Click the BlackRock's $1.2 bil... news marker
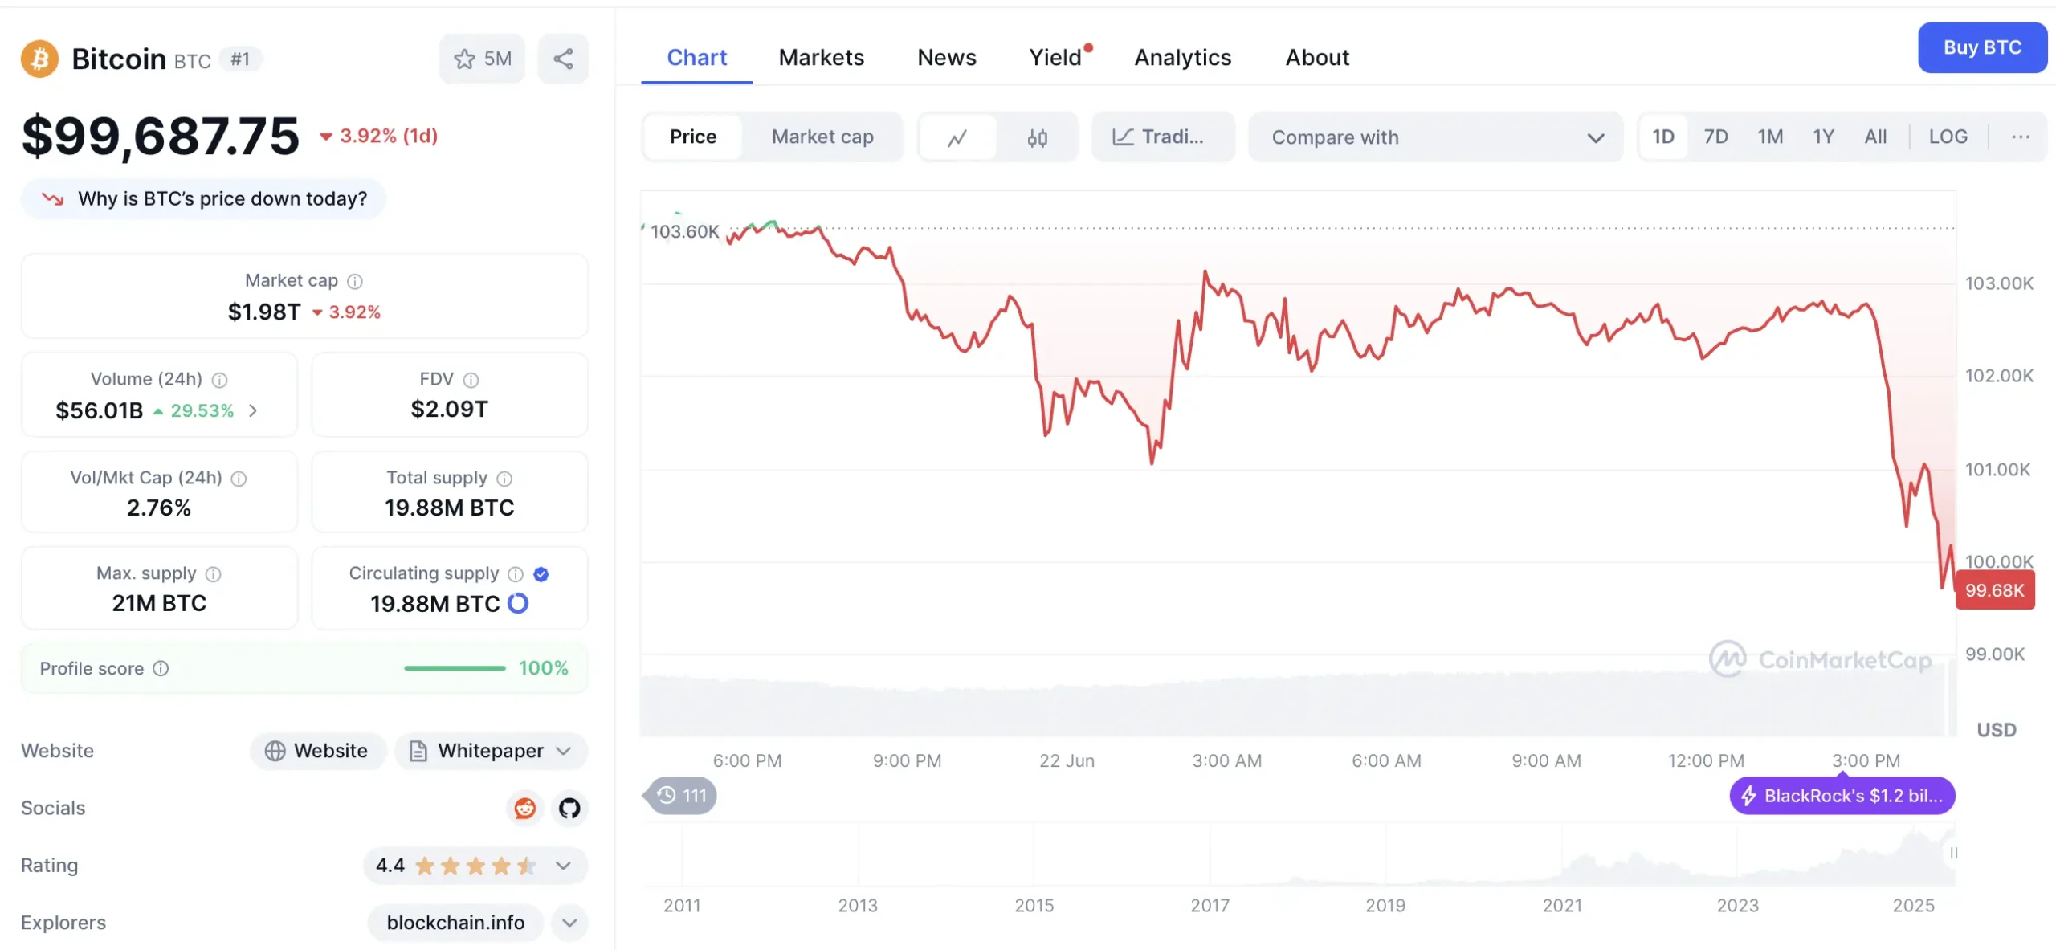This screenshot has height=950, width=2056. (x=1842, y=796)
